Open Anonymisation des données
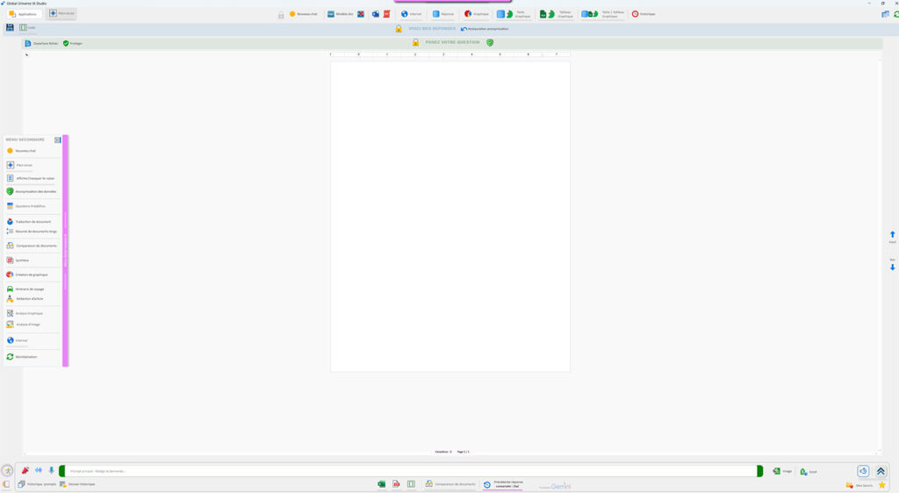 click(31, 191)
